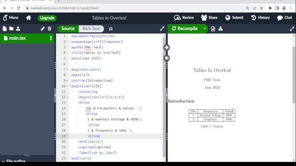Open the Chat panel
The width and height of the screenshot is (296, 166).
284,18
